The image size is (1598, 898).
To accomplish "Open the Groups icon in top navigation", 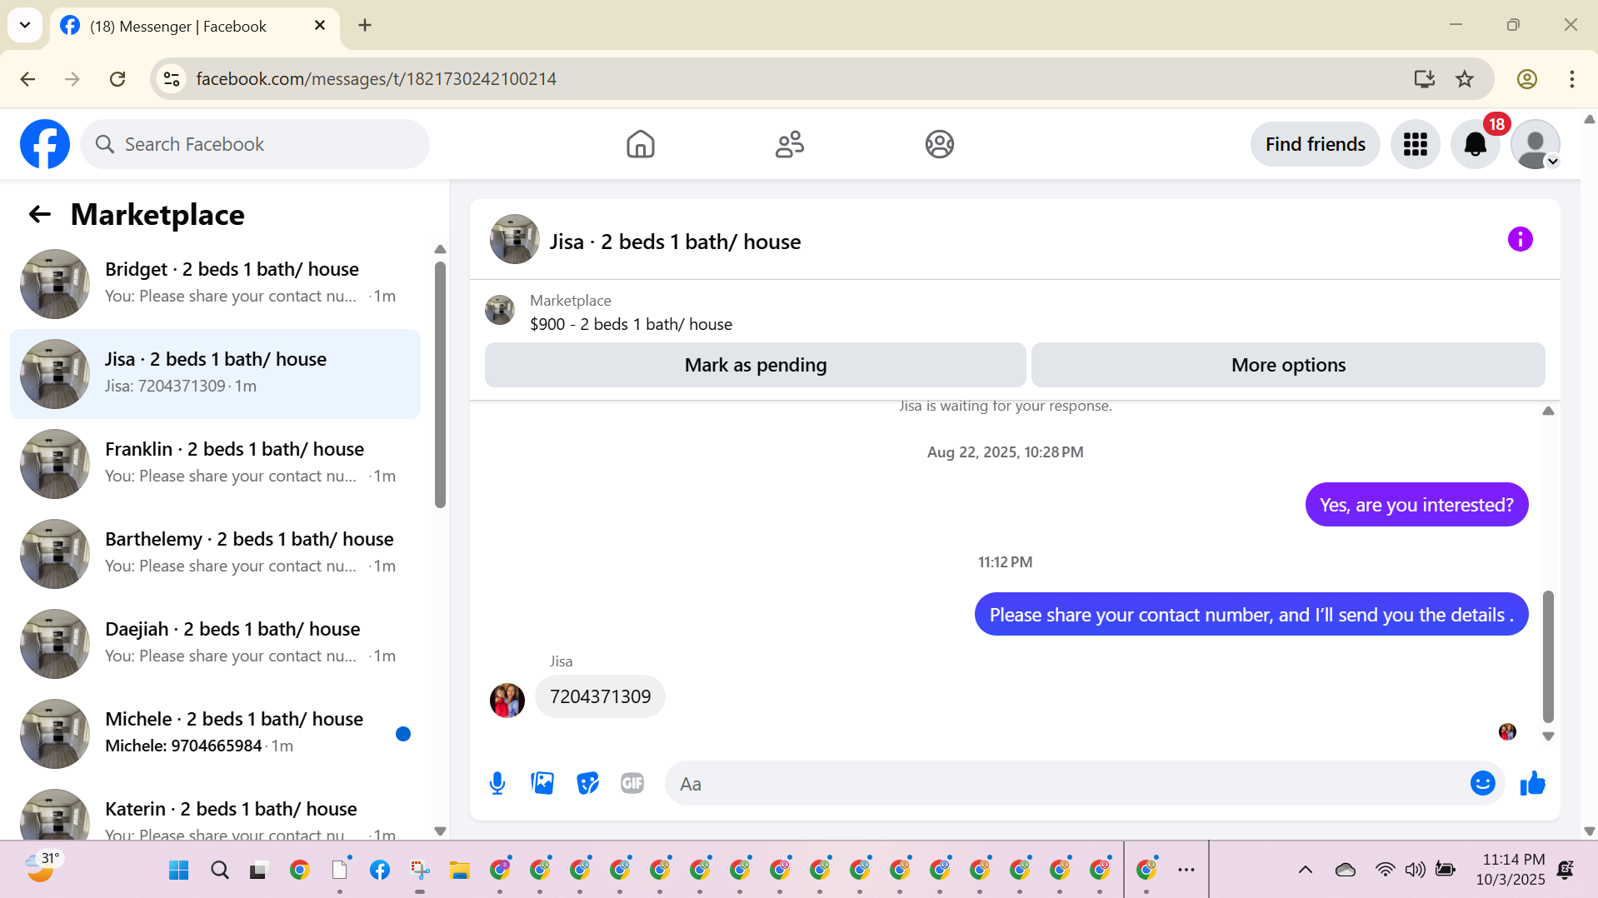I will 939,144.
